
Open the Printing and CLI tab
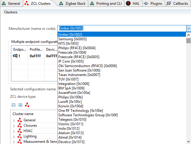[x=106, y=4]
